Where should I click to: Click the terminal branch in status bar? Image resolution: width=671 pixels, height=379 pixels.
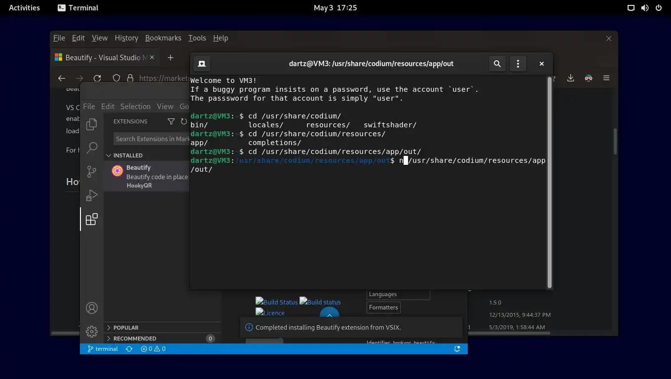point(103,349)
